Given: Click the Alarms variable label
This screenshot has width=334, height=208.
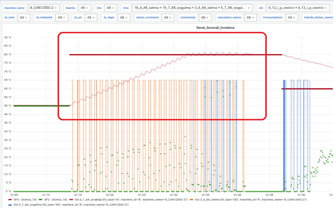Looking at the screenshot, I should [70, 8].
